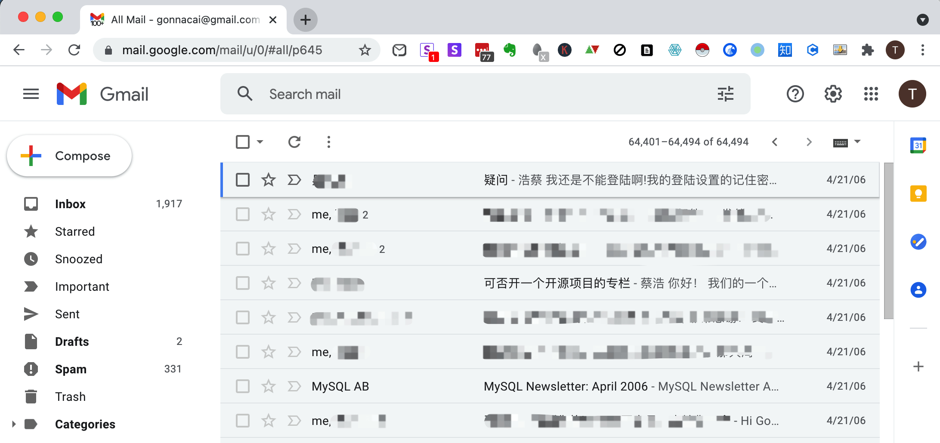940x443 pixels.
Task: Click the search magnifier icon
Action: (245, 94)
